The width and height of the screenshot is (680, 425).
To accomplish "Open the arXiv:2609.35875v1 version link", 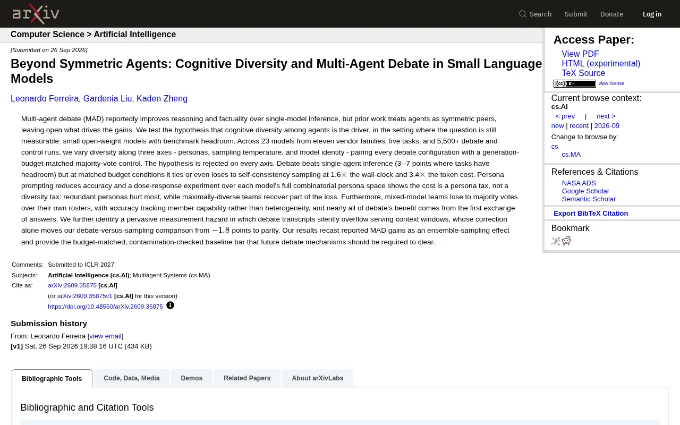I will 85,296.
